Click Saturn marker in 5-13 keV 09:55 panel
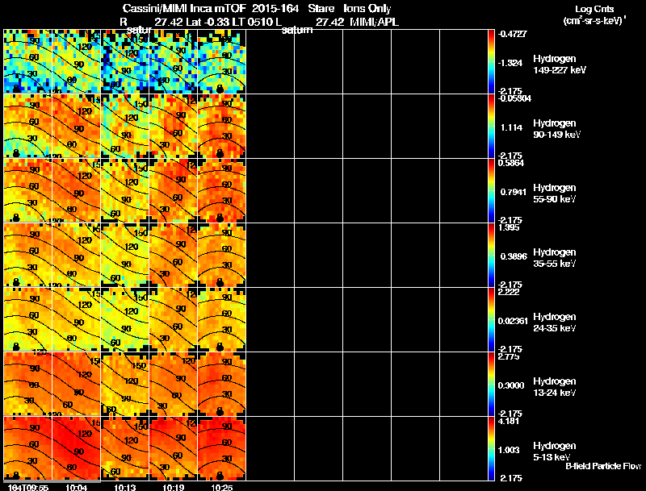 [16, 476]
